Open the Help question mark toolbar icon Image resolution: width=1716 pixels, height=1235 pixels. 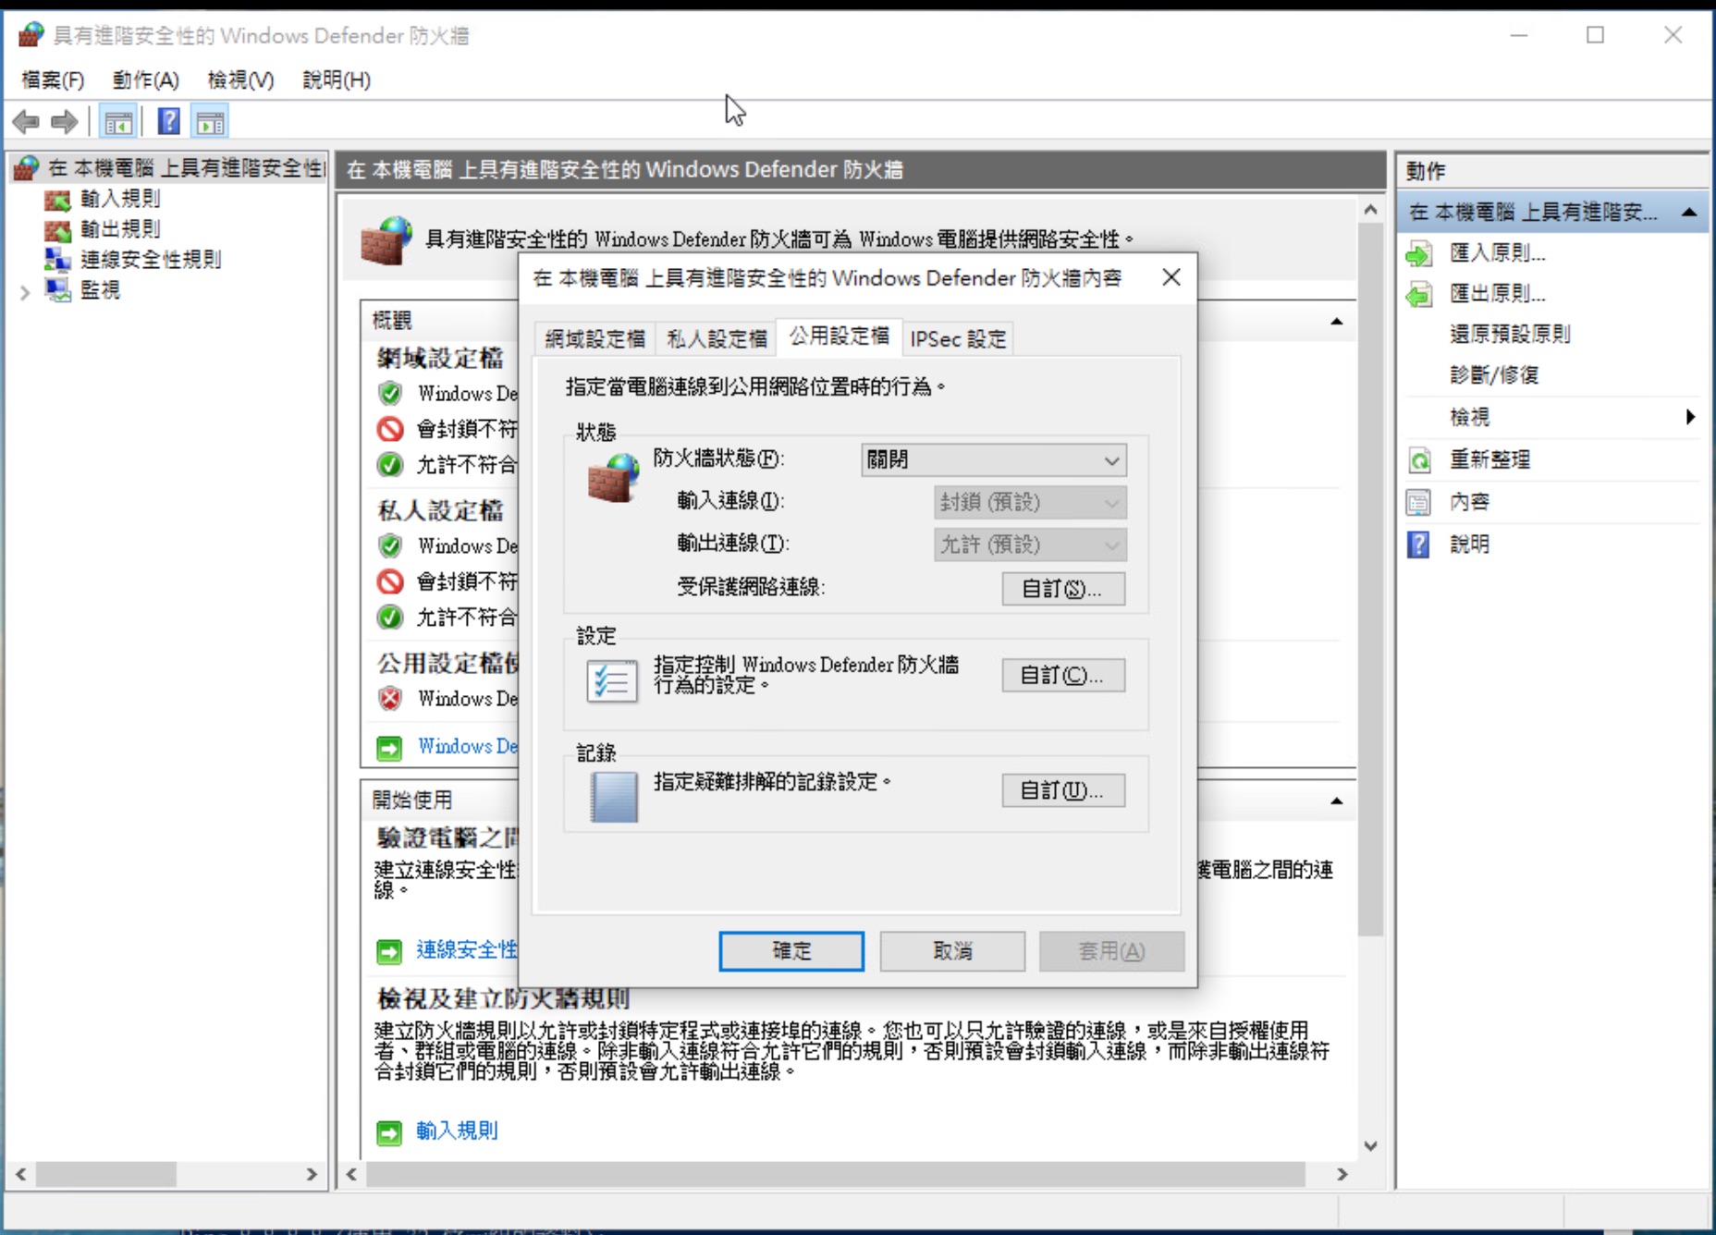(x=169, y=121)
